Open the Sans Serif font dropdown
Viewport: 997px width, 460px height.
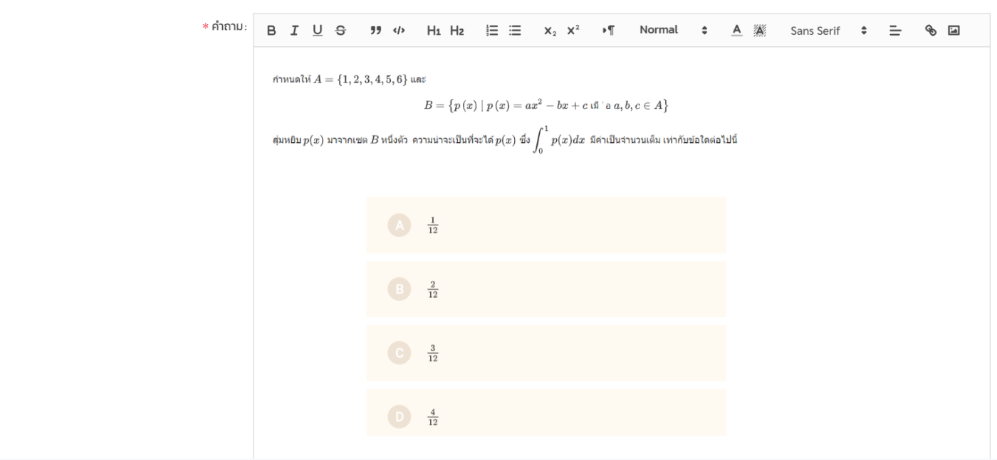828,31
